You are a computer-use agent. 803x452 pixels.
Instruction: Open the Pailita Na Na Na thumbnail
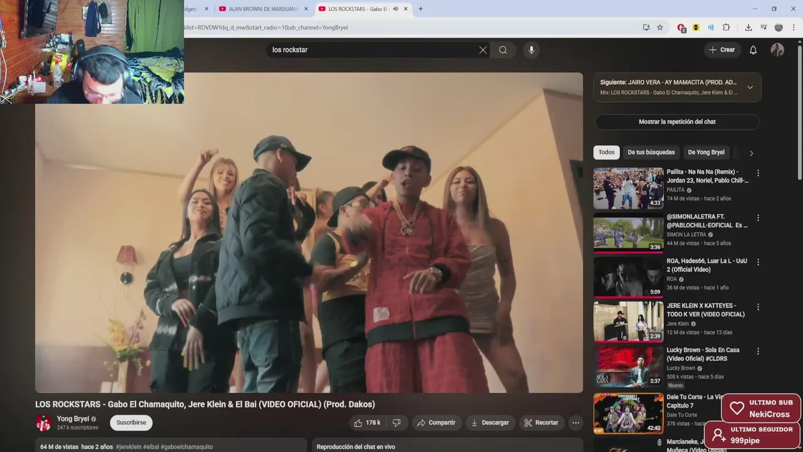tap(628, 188)
